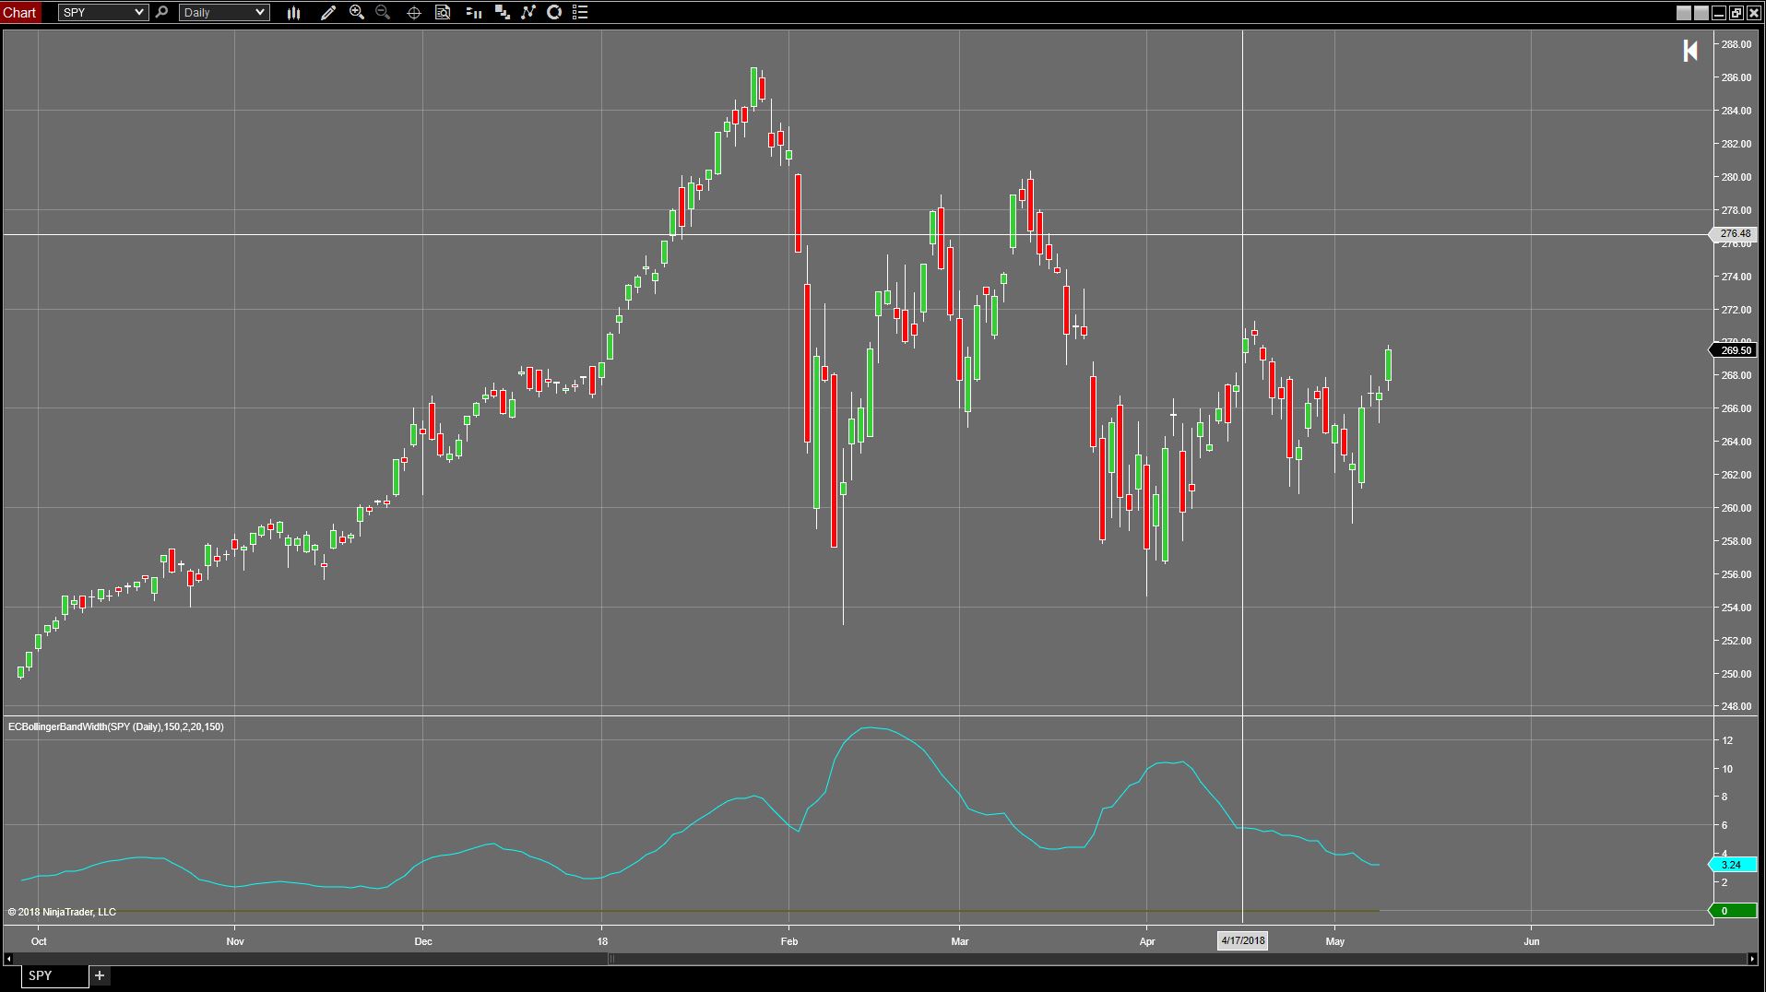This screenshot has width=1766, height=992.
Task: Click the horizontal scrollbar right arrow
Action: click(1752, 959)
